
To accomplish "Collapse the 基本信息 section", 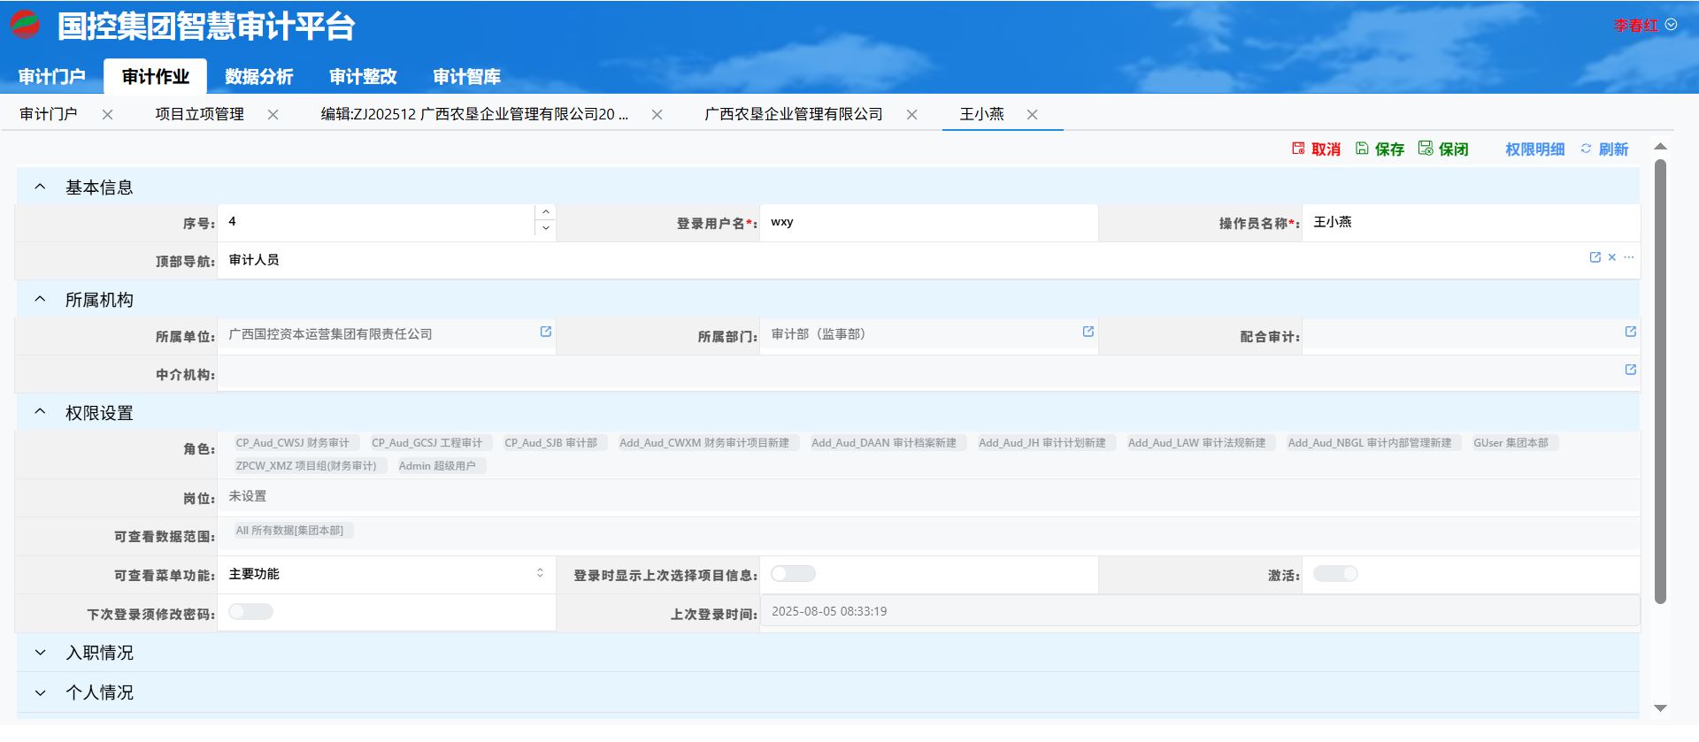I will [41, 187].
